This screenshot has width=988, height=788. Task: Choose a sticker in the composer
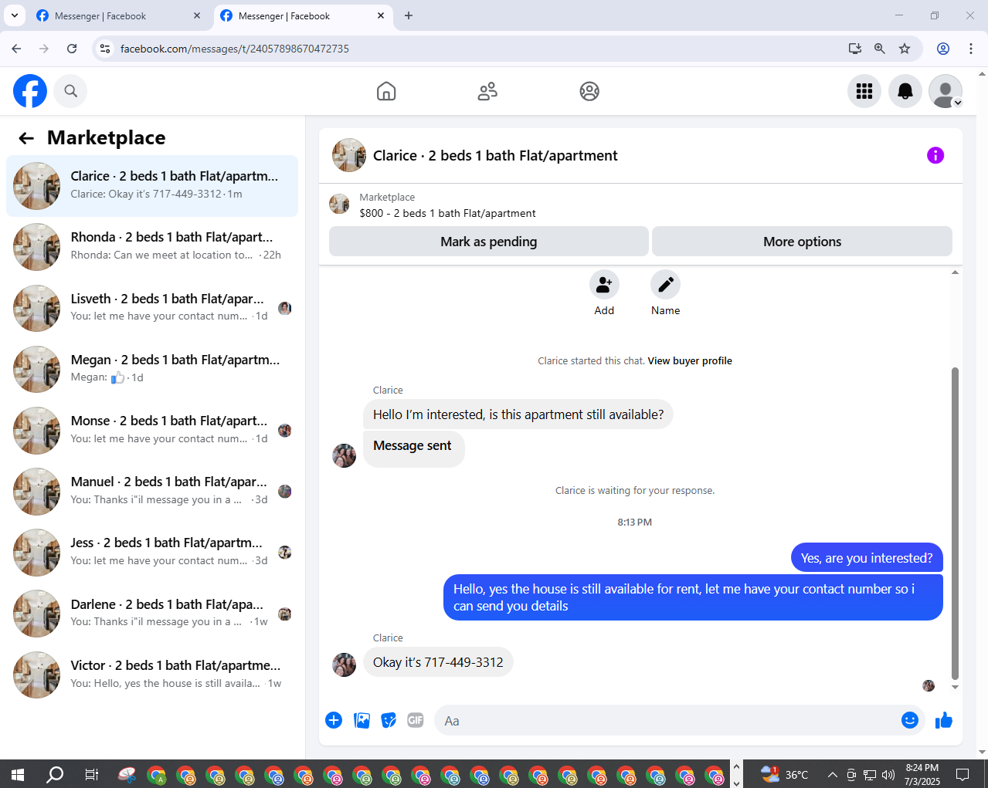click(x=389, y=720)
